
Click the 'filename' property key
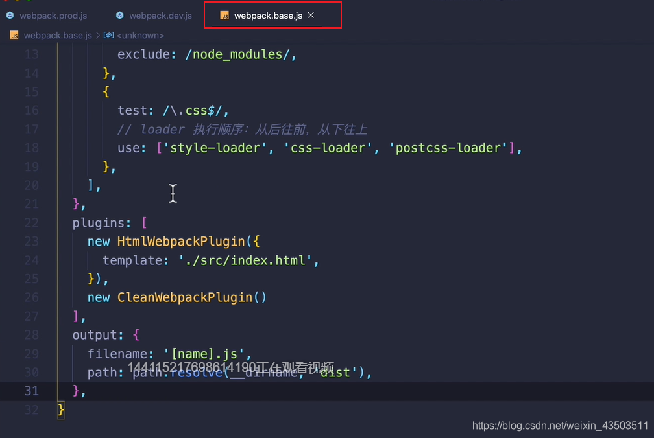point(117,354)
